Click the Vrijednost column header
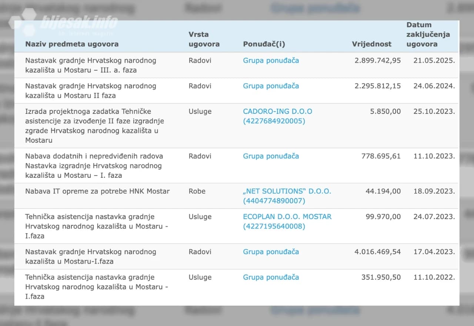474x326 pixels. pyautogui.click(x=371, y=44)
